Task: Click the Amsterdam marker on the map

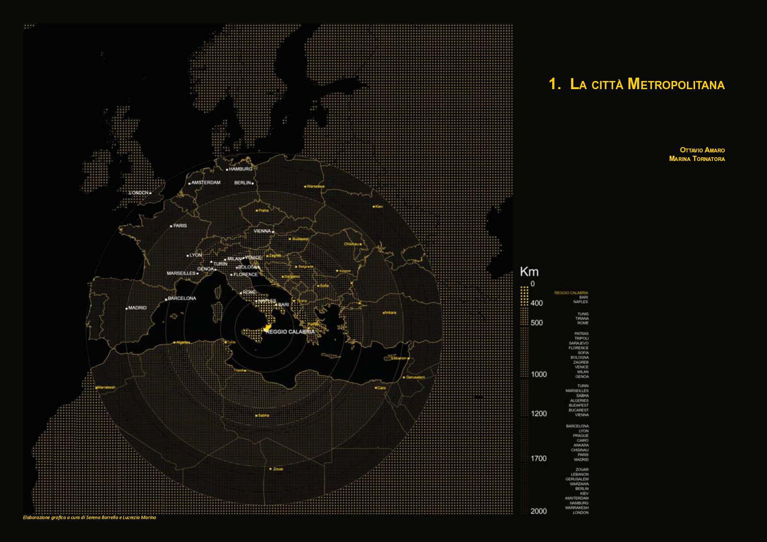Action: [189, 183]
